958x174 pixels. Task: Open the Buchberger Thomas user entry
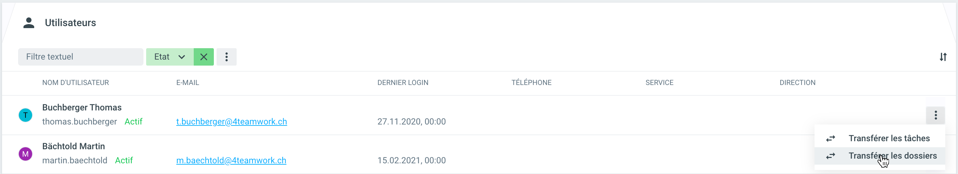(x=82, y=108)
